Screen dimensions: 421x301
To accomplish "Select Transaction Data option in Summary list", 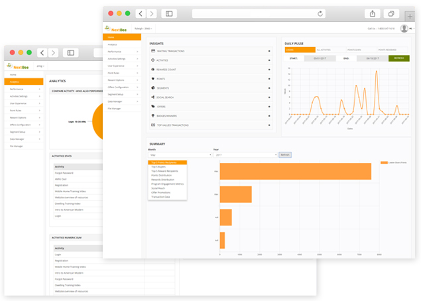I will 160,197.
